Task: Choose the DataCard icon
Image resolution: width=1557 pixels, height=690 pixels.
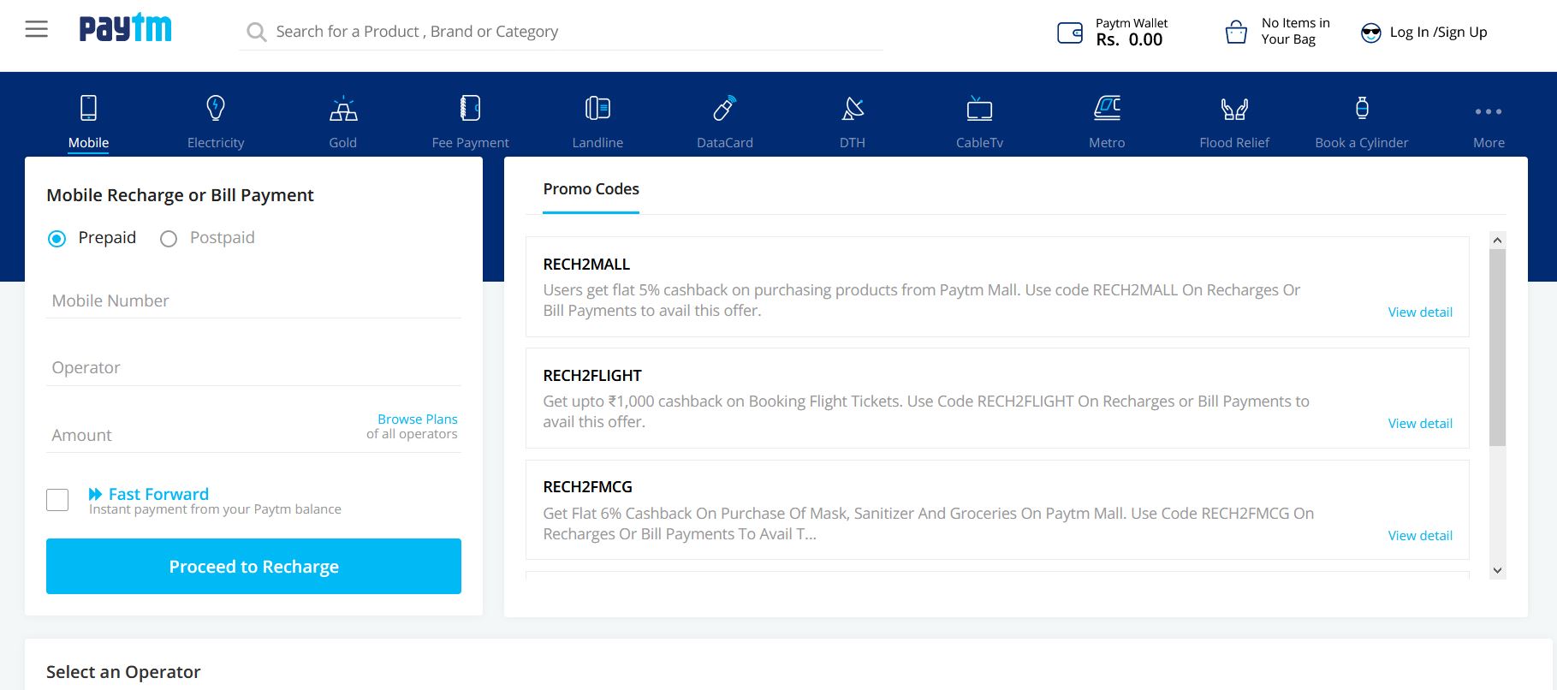Action: pyautogui.click(x=724, y=108)
